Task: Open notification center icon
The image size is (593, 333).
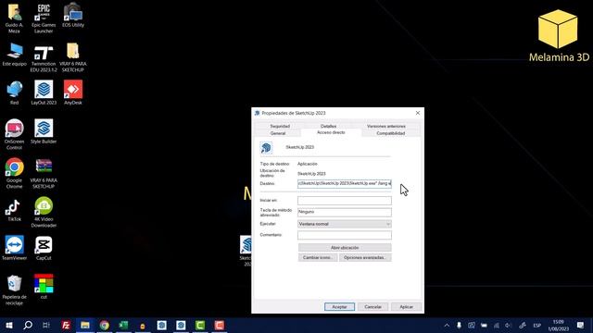Action: click(x=581, y=325)
